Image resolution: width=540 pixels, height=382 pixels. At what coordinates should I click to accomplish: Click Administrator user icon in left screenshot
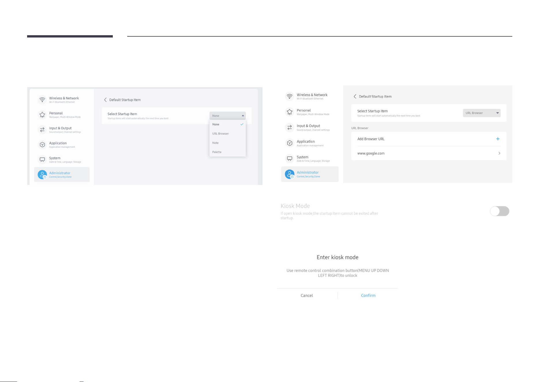42,175
